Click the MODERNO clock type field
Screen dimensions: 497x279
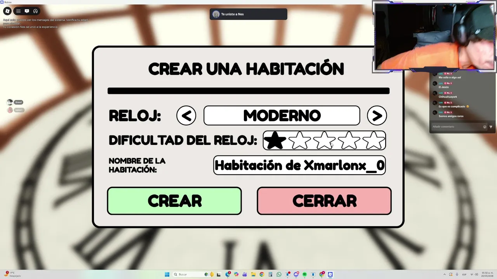282,115
